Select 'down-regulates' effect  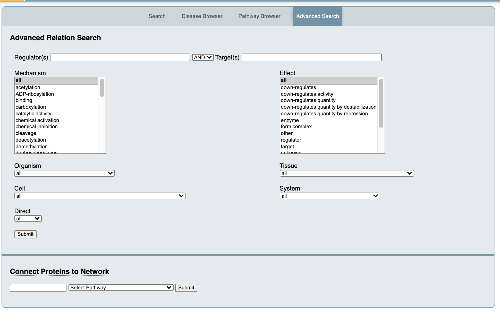(328, 88)
